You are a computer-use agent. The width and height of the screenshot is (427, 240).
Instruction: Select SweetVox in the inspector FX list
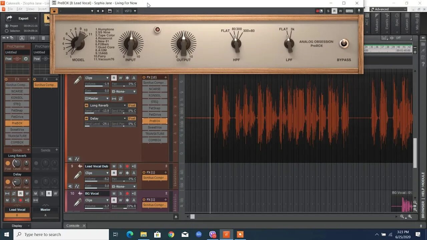(17, 130)
